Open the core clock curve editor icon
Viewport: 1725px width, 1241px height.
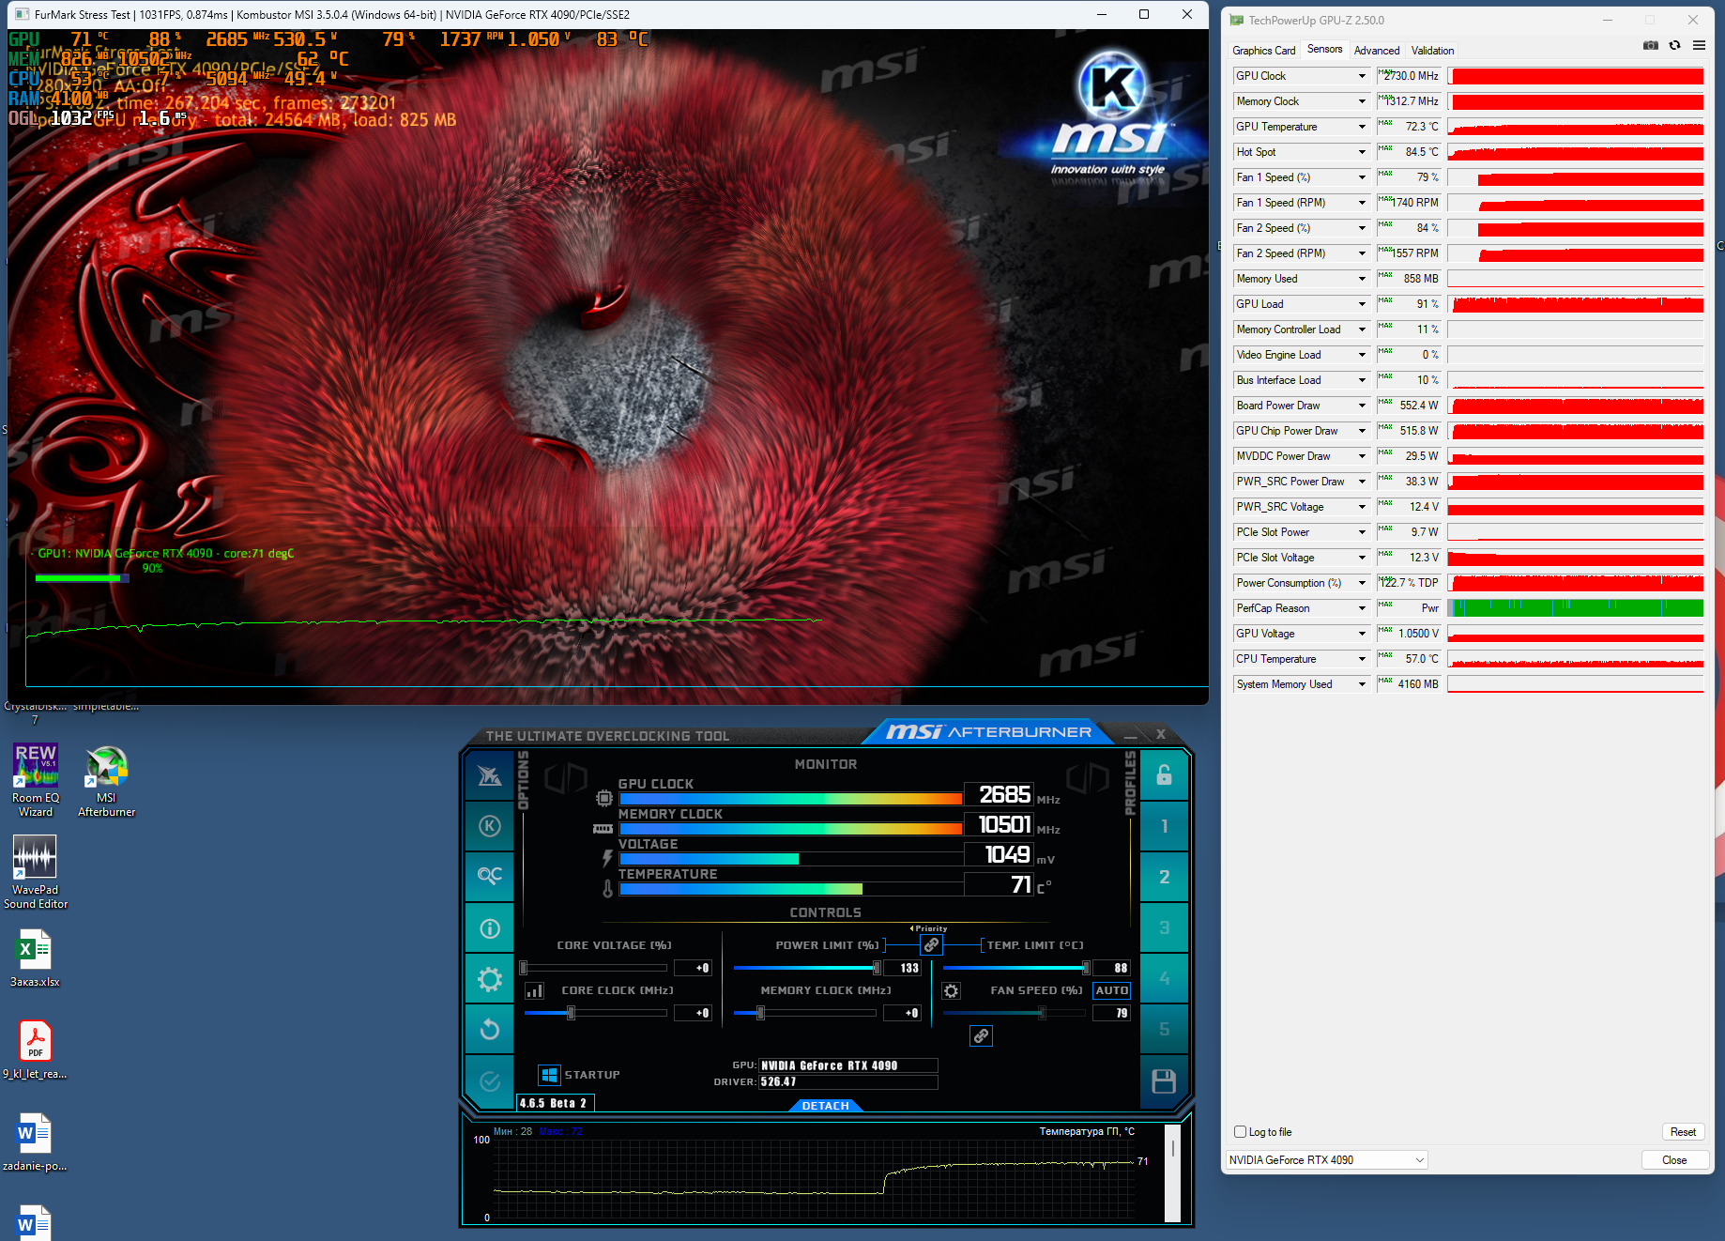(x=534, y=990)
